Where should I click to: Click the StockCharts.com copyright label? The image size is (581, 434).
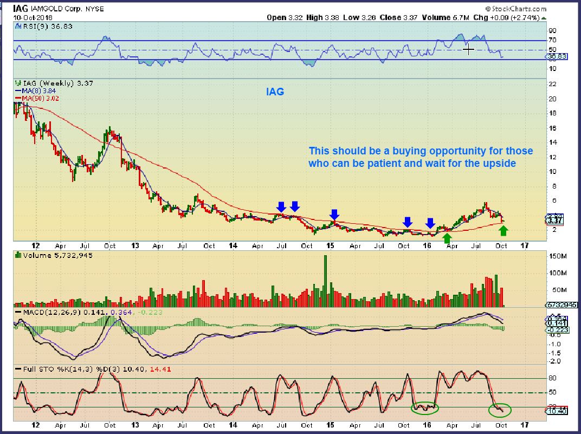515,9
